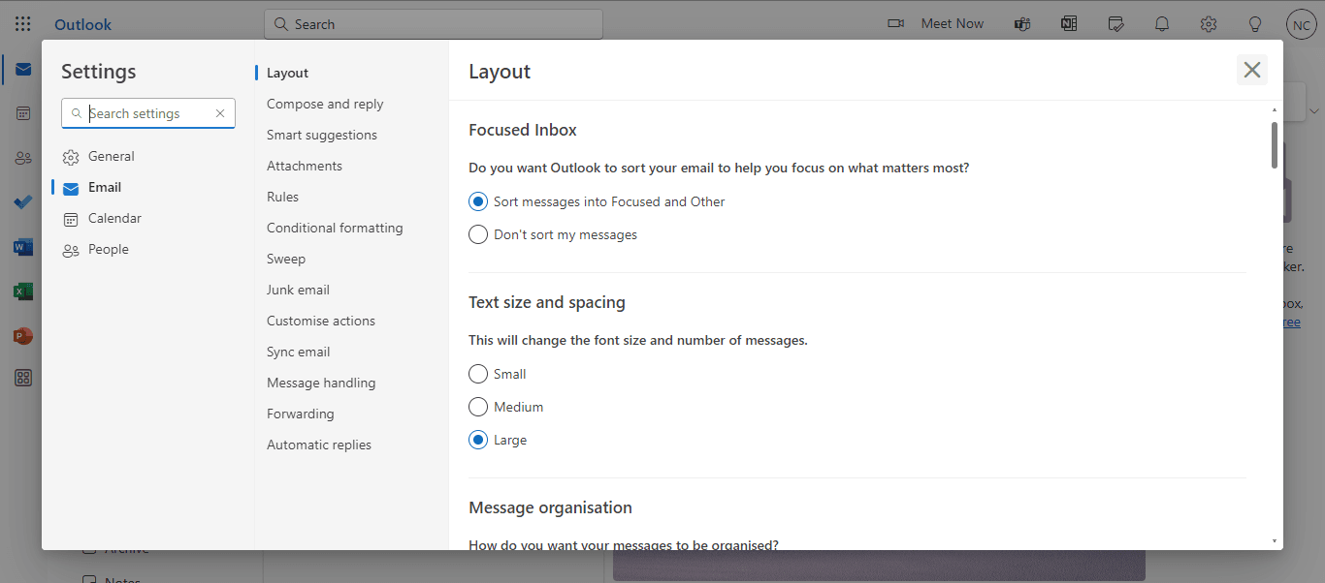Open Smart suggestions settings

[322, 135]
